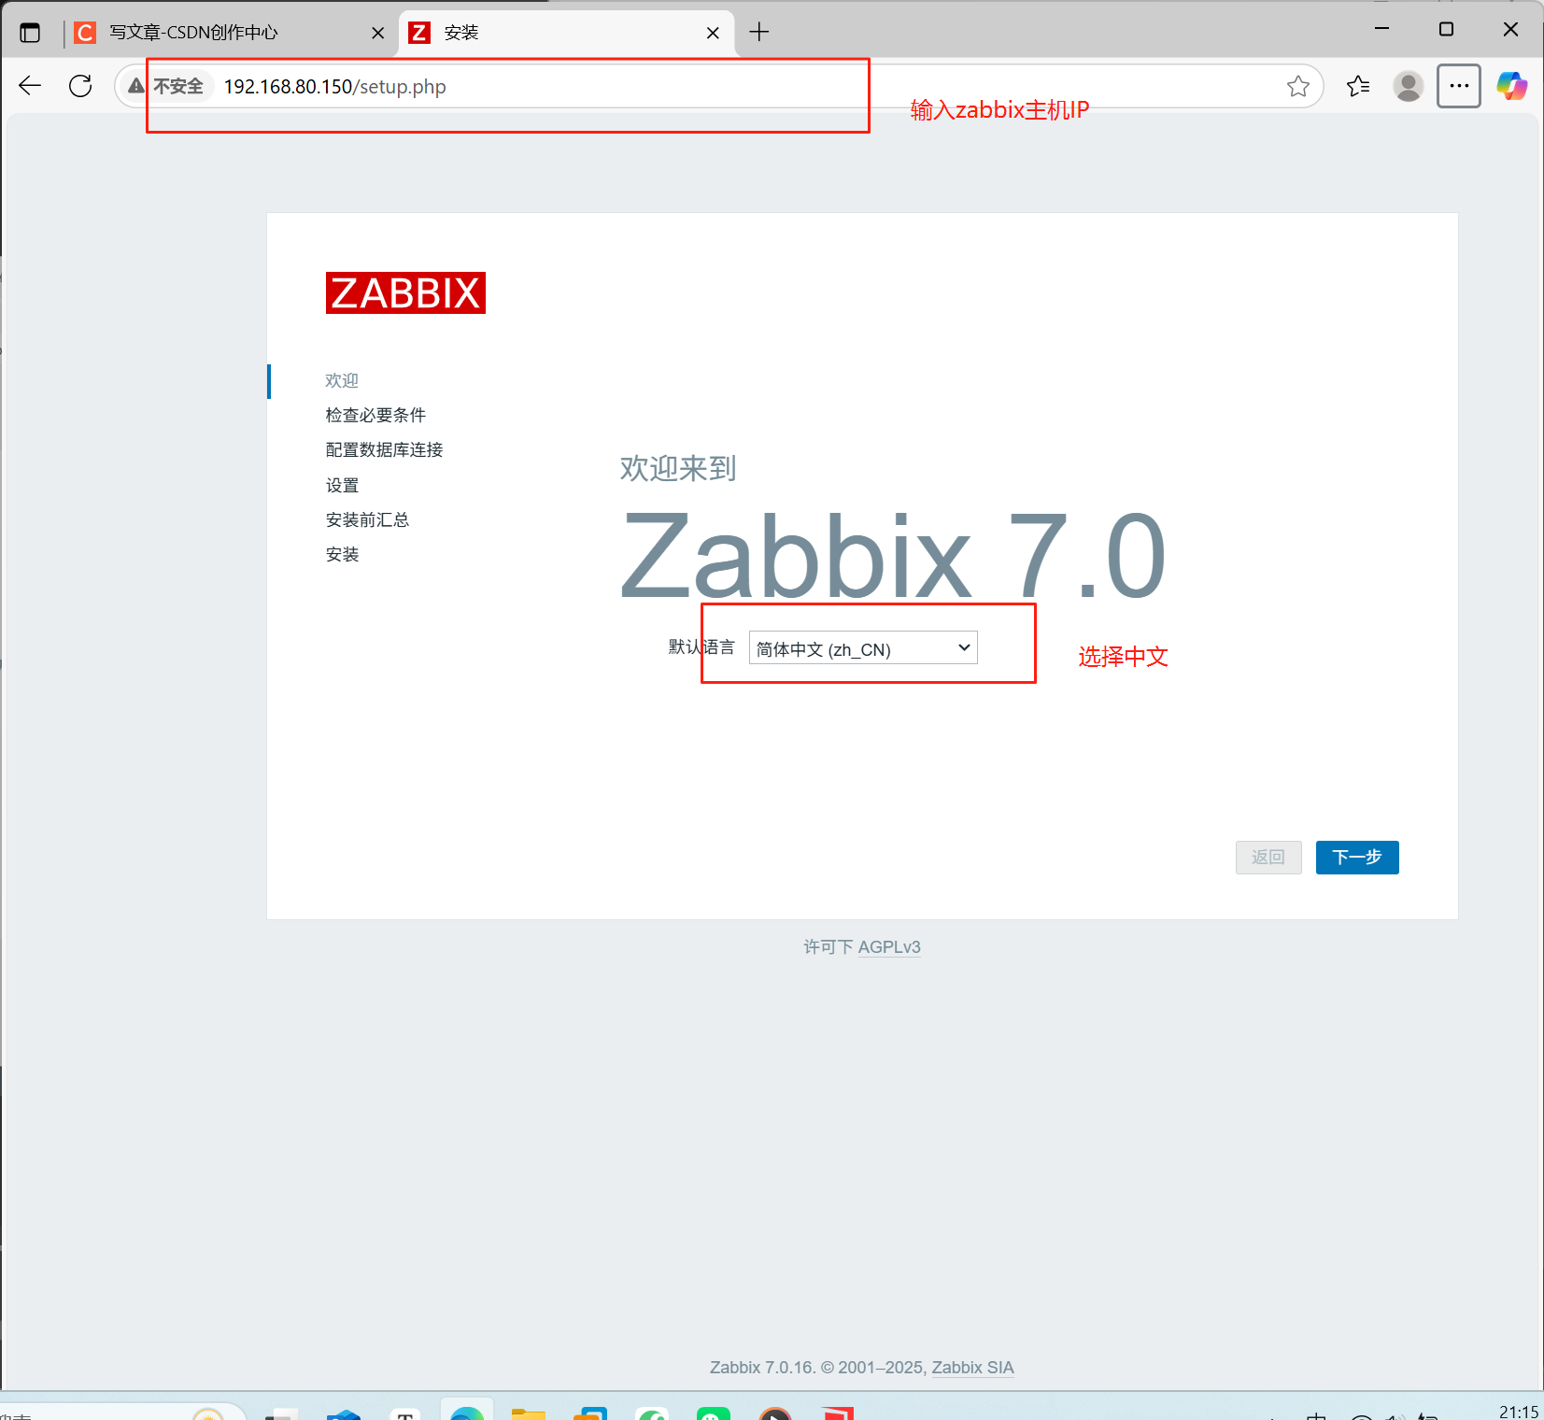
Task: Open the AGPLv3 license link
Action: pyautogui.click(x=889, y=947)
